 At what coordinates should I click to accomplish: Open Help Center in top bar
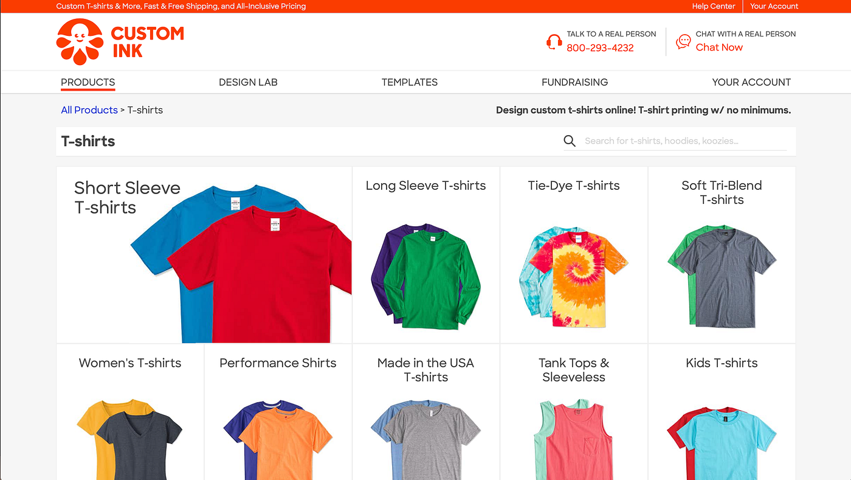click(714, 6)
